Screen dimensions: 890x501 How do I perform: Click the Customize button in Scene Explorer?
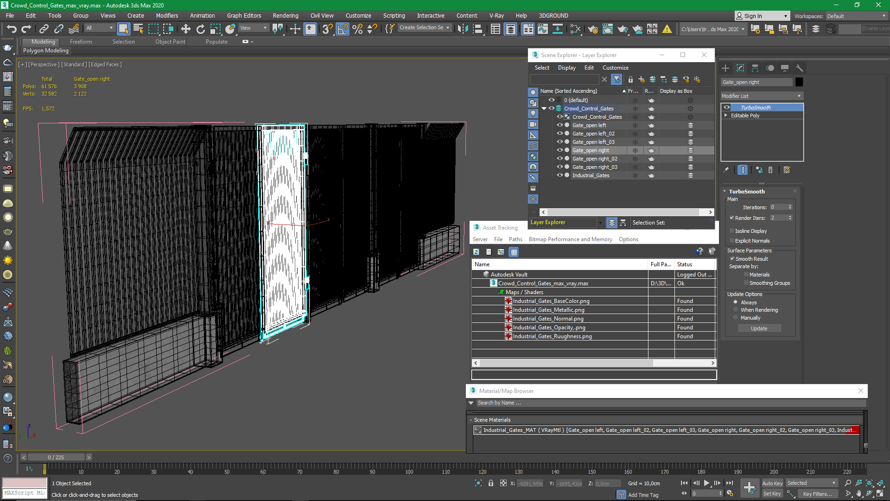615,67
